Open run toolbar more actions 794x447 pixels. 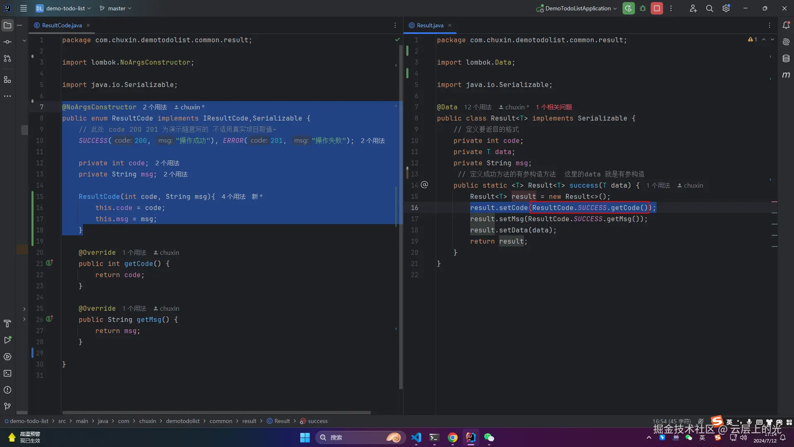(671, 8)
